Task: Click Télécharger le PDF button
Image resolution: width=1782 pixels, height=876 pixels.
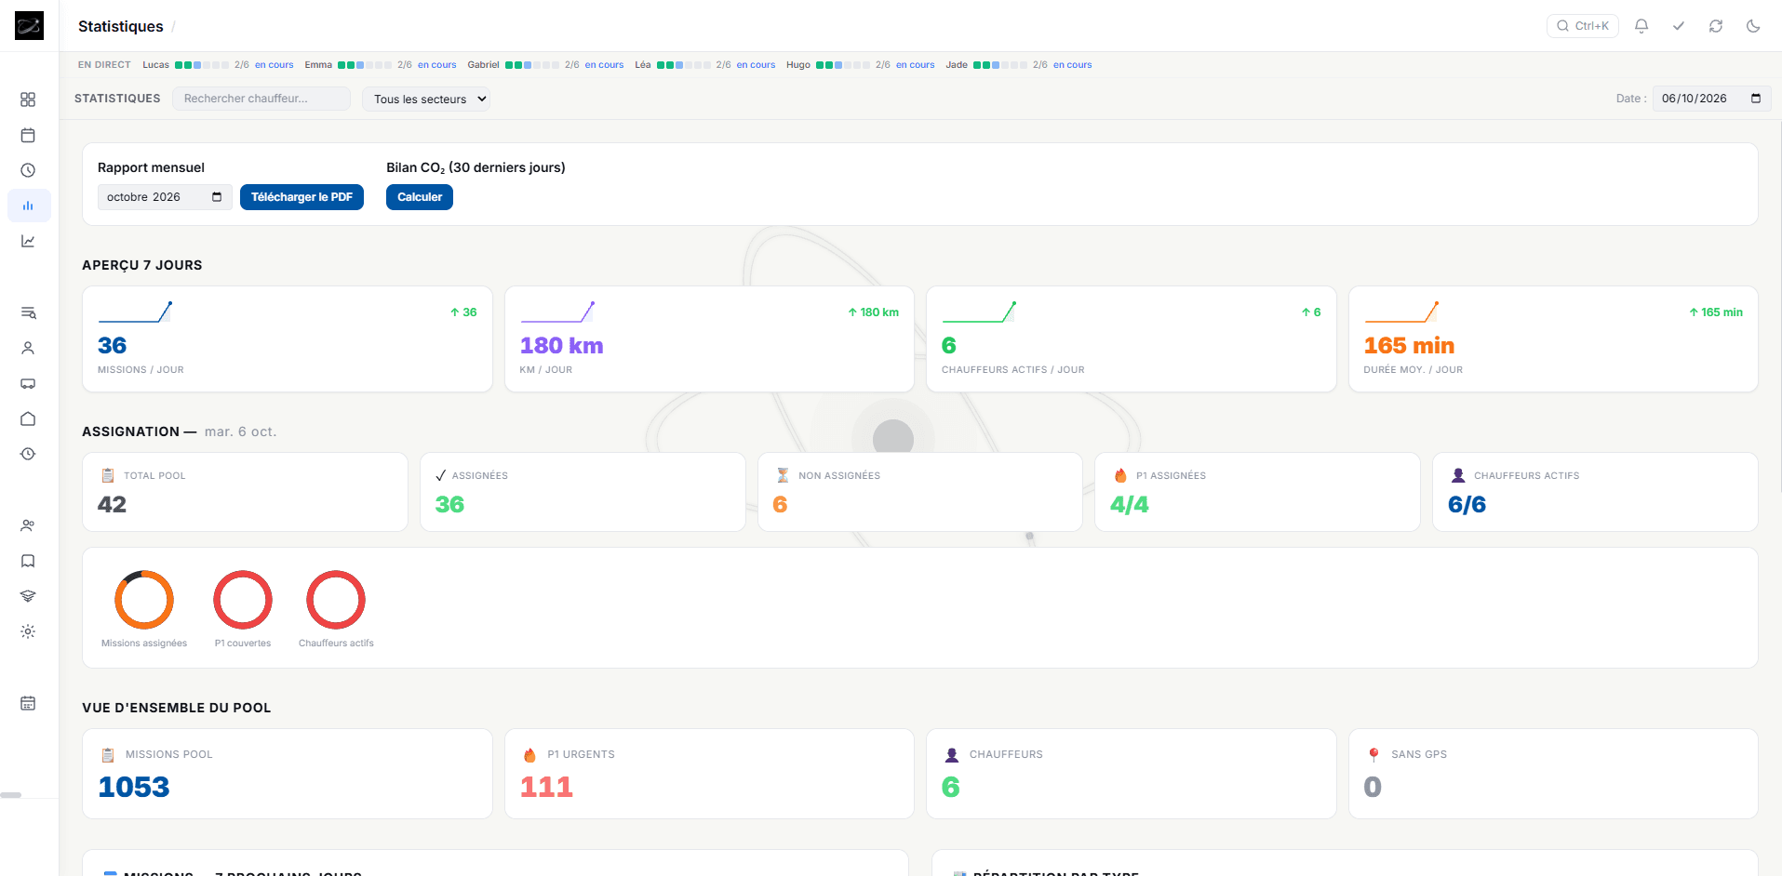Action: [x=301, y=197]
